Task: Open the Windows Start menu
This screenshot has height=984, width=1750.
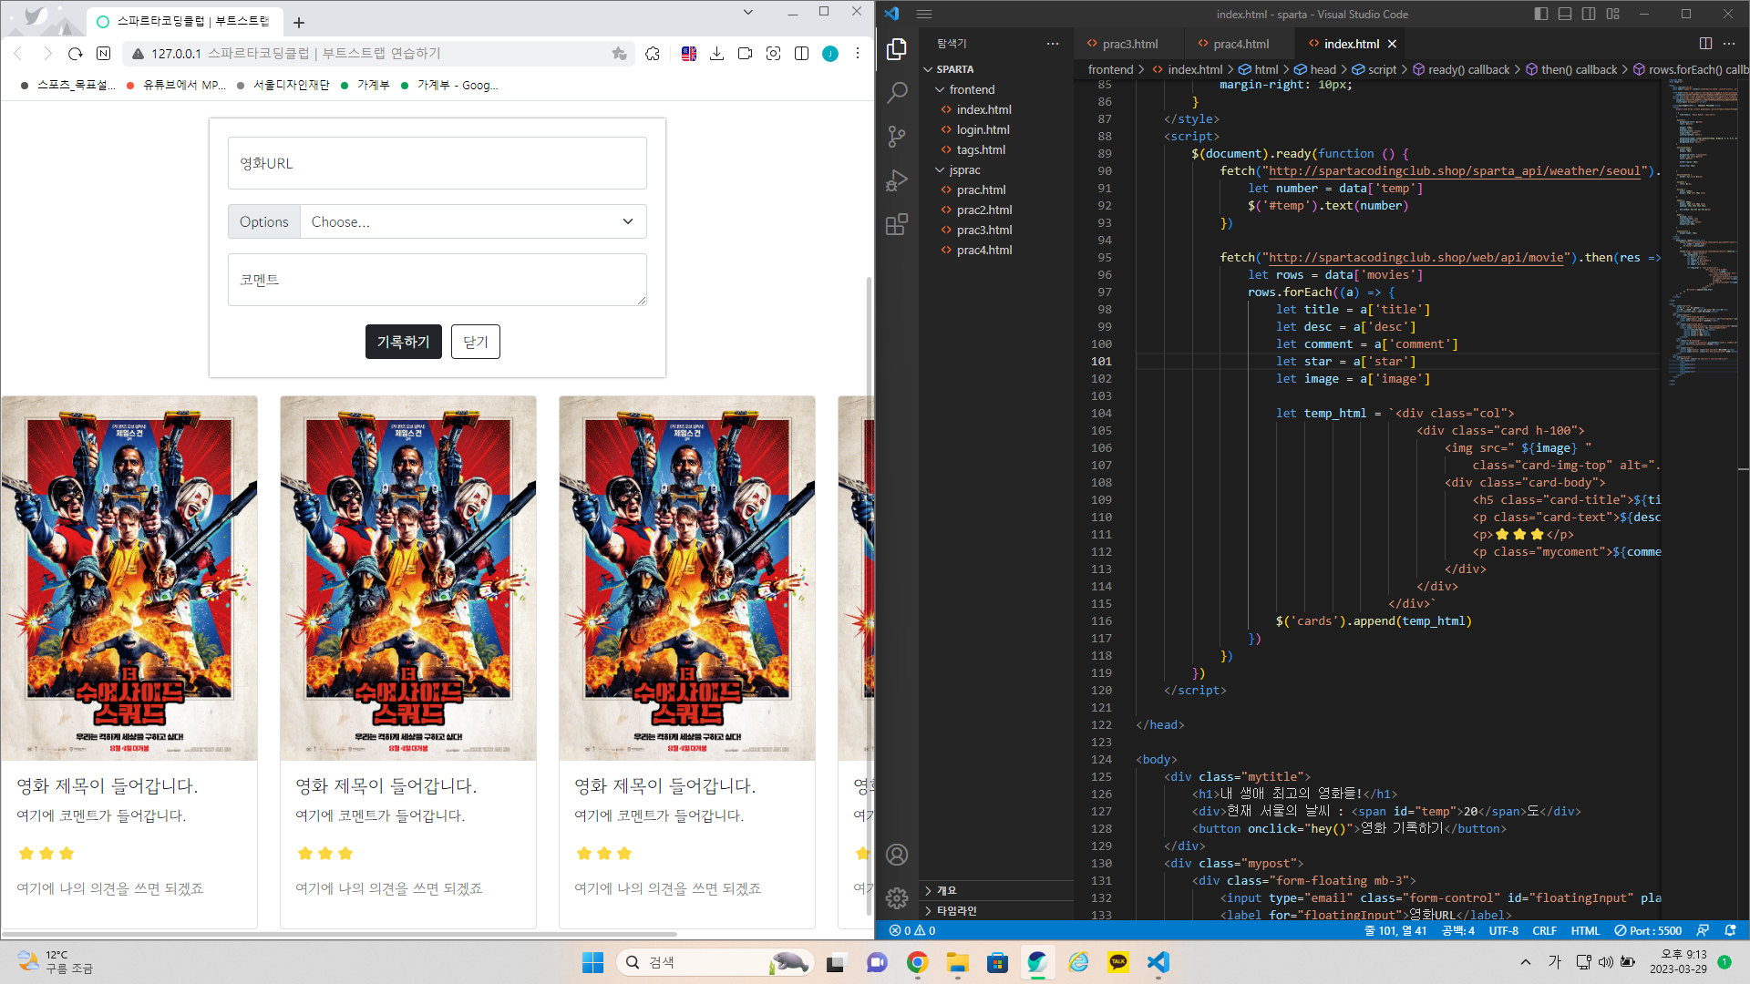Action: coord(593,962)
